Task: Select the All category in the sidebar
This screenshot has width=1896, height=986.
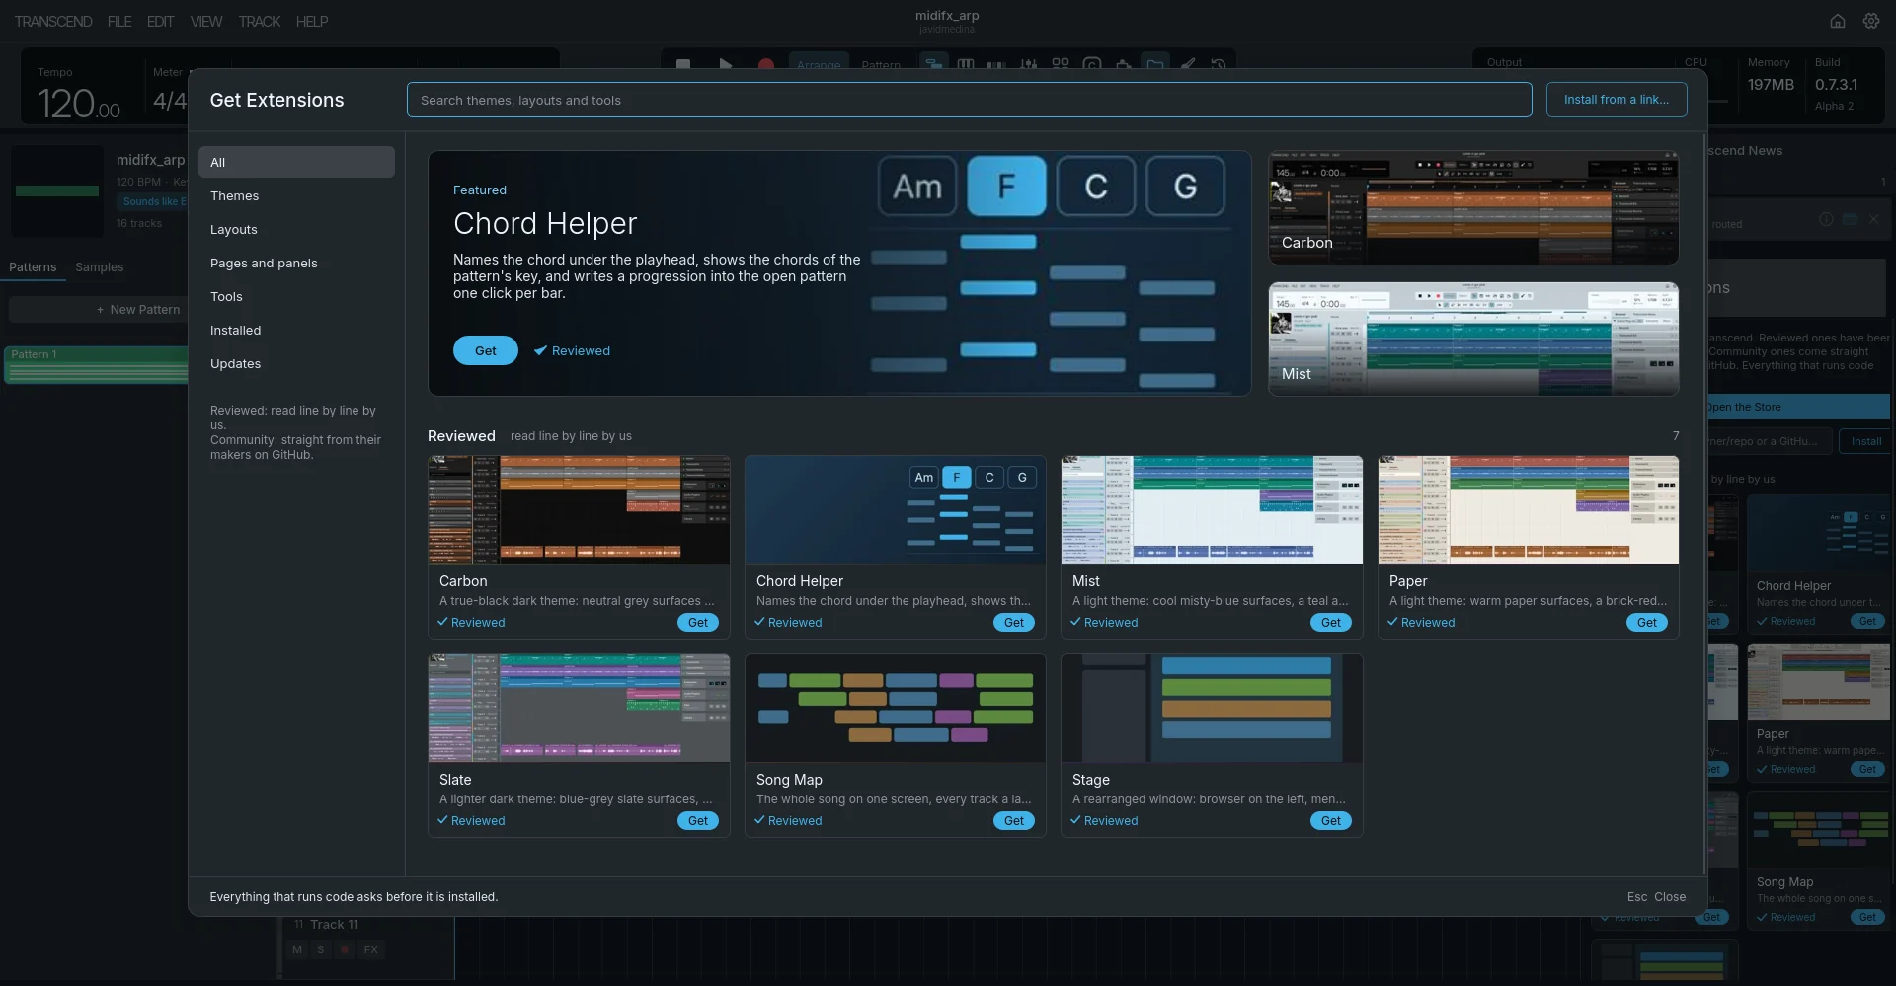Action: tap(296, 162)
